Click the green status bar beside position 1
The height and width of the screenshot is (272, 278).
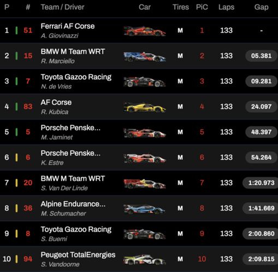(16, 31)
